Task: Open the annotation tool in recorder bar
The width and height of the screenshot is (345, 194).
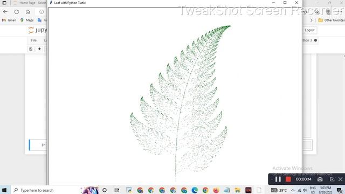Action: click(x=332, y=179)
